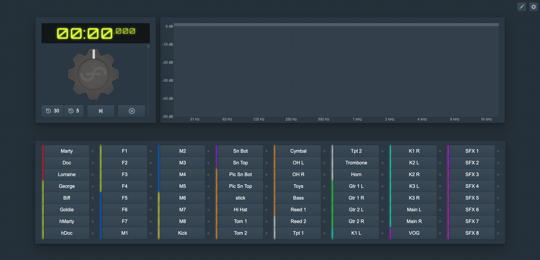
Task: Select the Reed 1 channel
Action: click(x=298, y=210)
